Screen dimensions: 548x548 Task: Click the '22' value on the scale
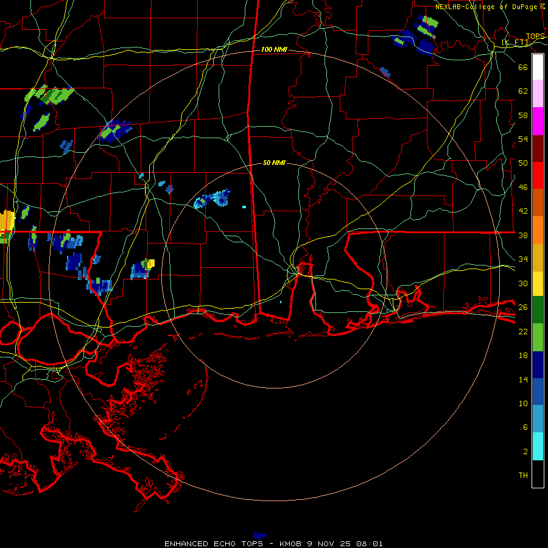pos(523,331)
